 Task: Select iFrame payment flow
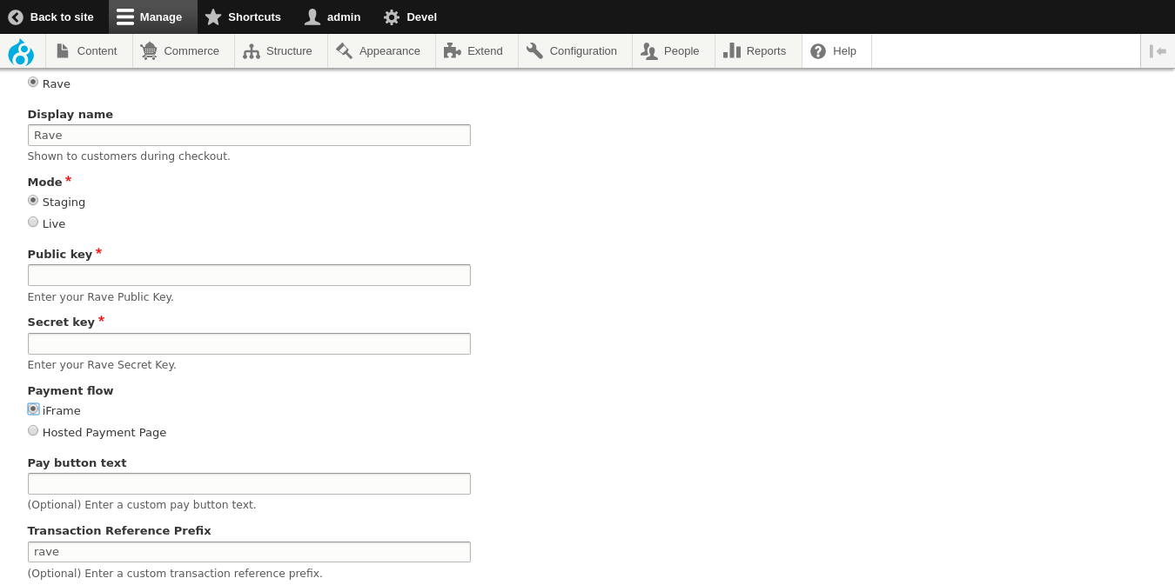pyautogui.click(x=33, y=409)
